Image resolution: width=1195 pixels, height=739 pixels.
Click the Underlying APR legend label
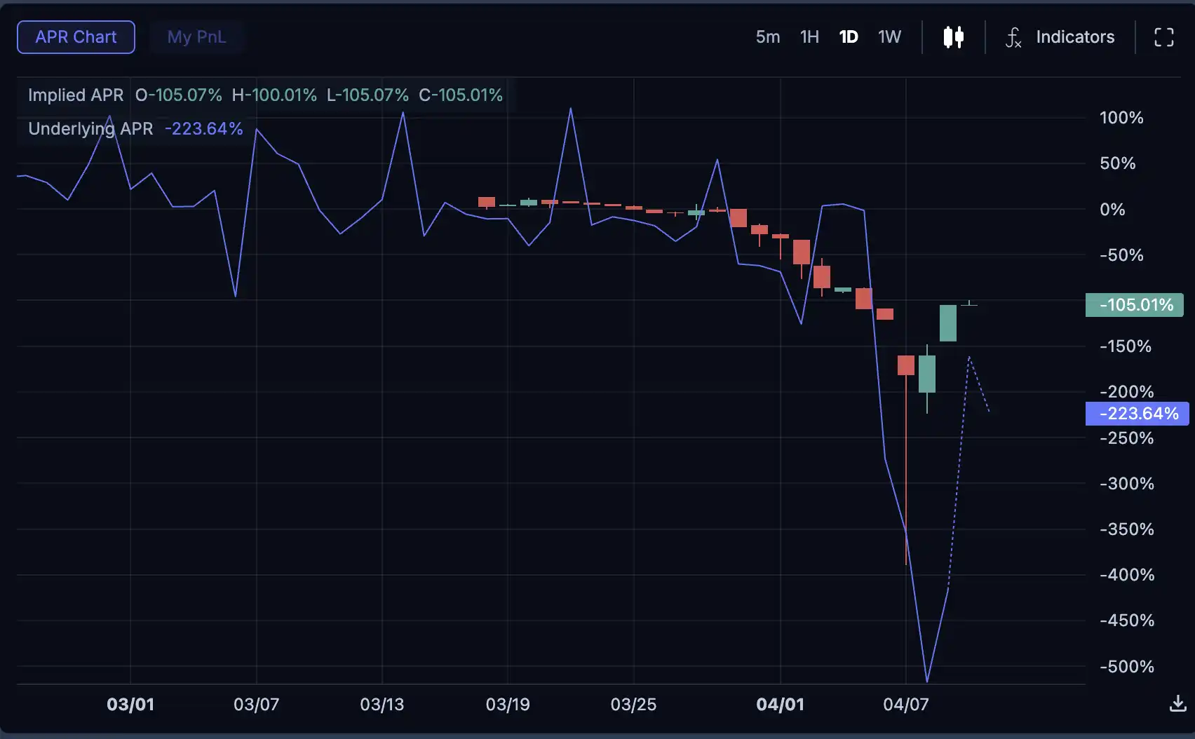(90, 129)
